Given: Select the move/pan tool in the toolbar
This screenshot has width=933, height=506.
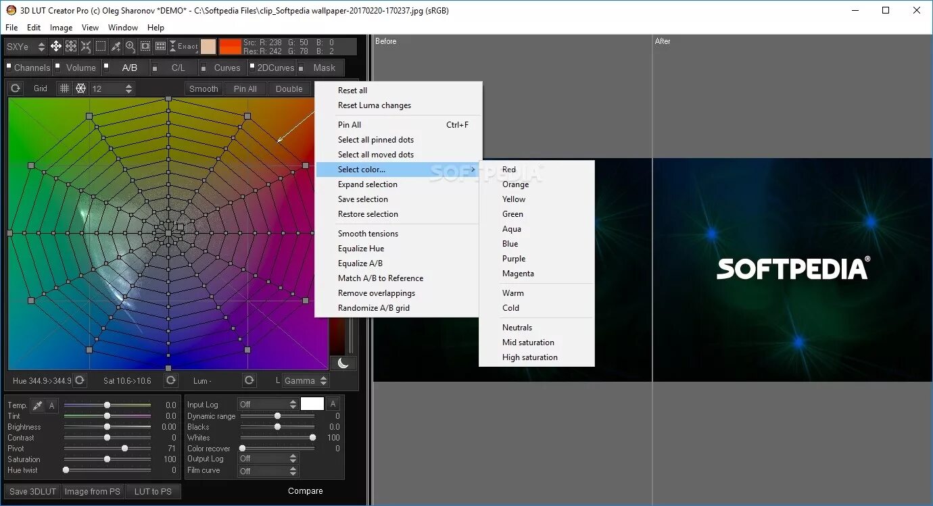Looking at the screenshot, I should pos(55,46).
